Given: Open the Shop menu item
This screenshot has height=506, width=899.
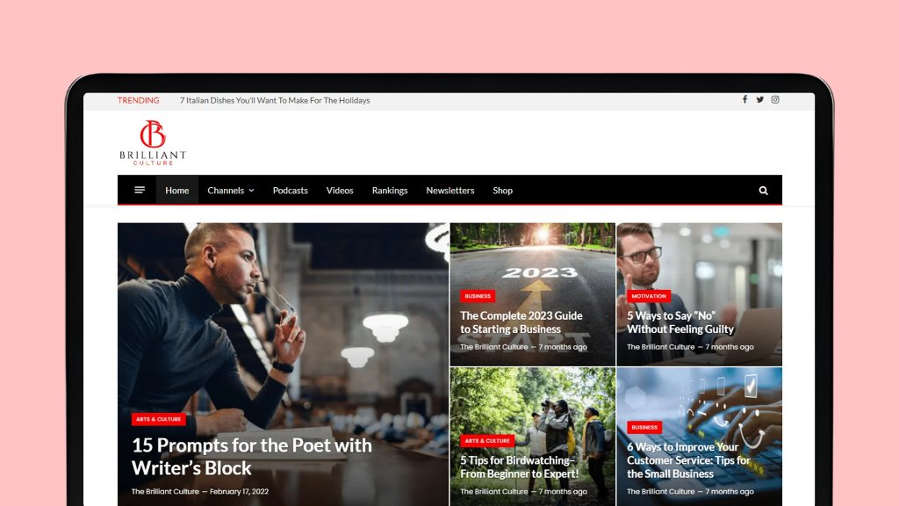Looking at the screenshot, I should pyautogui.click(x=503, y=191).
